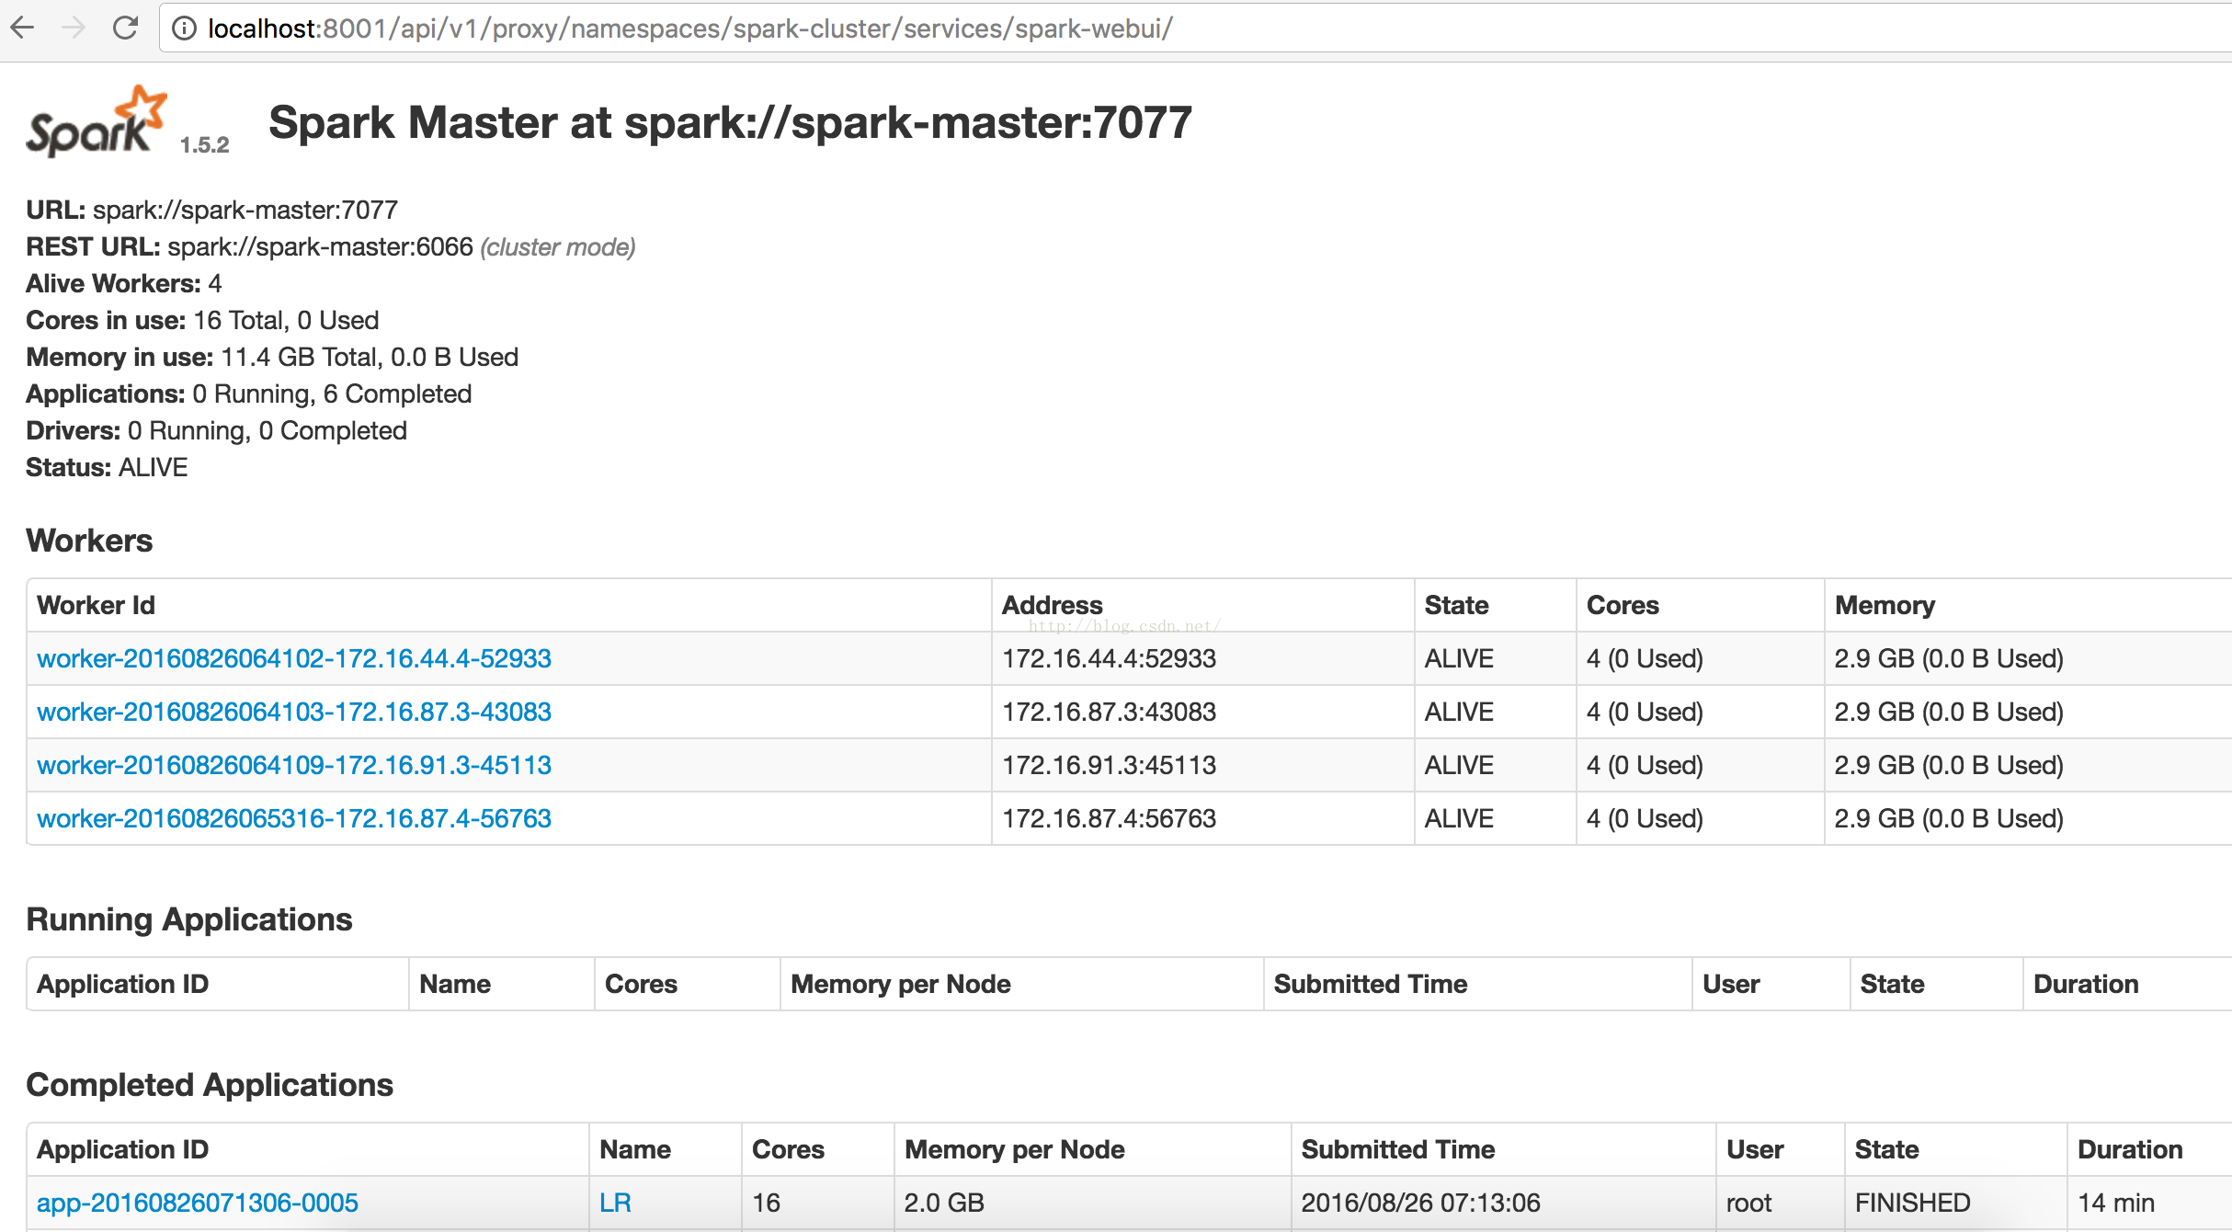Click the address bar URL field
The height and width of the screenshot is (1232, 2232).
click(689, 29)
